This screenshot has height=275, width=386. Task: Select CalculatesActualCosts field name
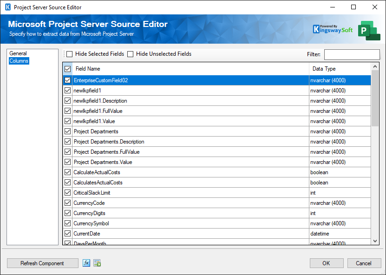click(x=190, y=183)
